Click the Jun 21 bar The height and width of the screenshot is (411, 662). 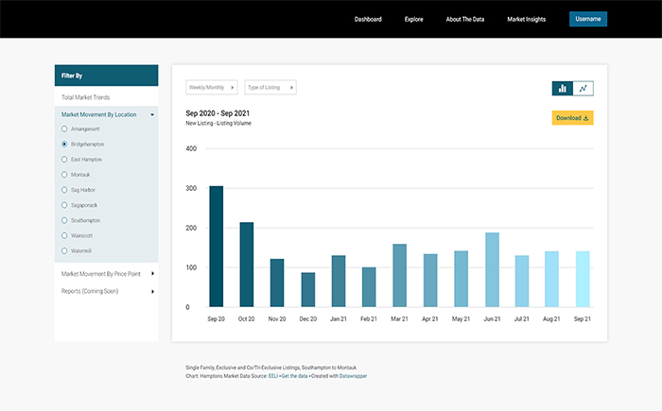coord(493,269)
